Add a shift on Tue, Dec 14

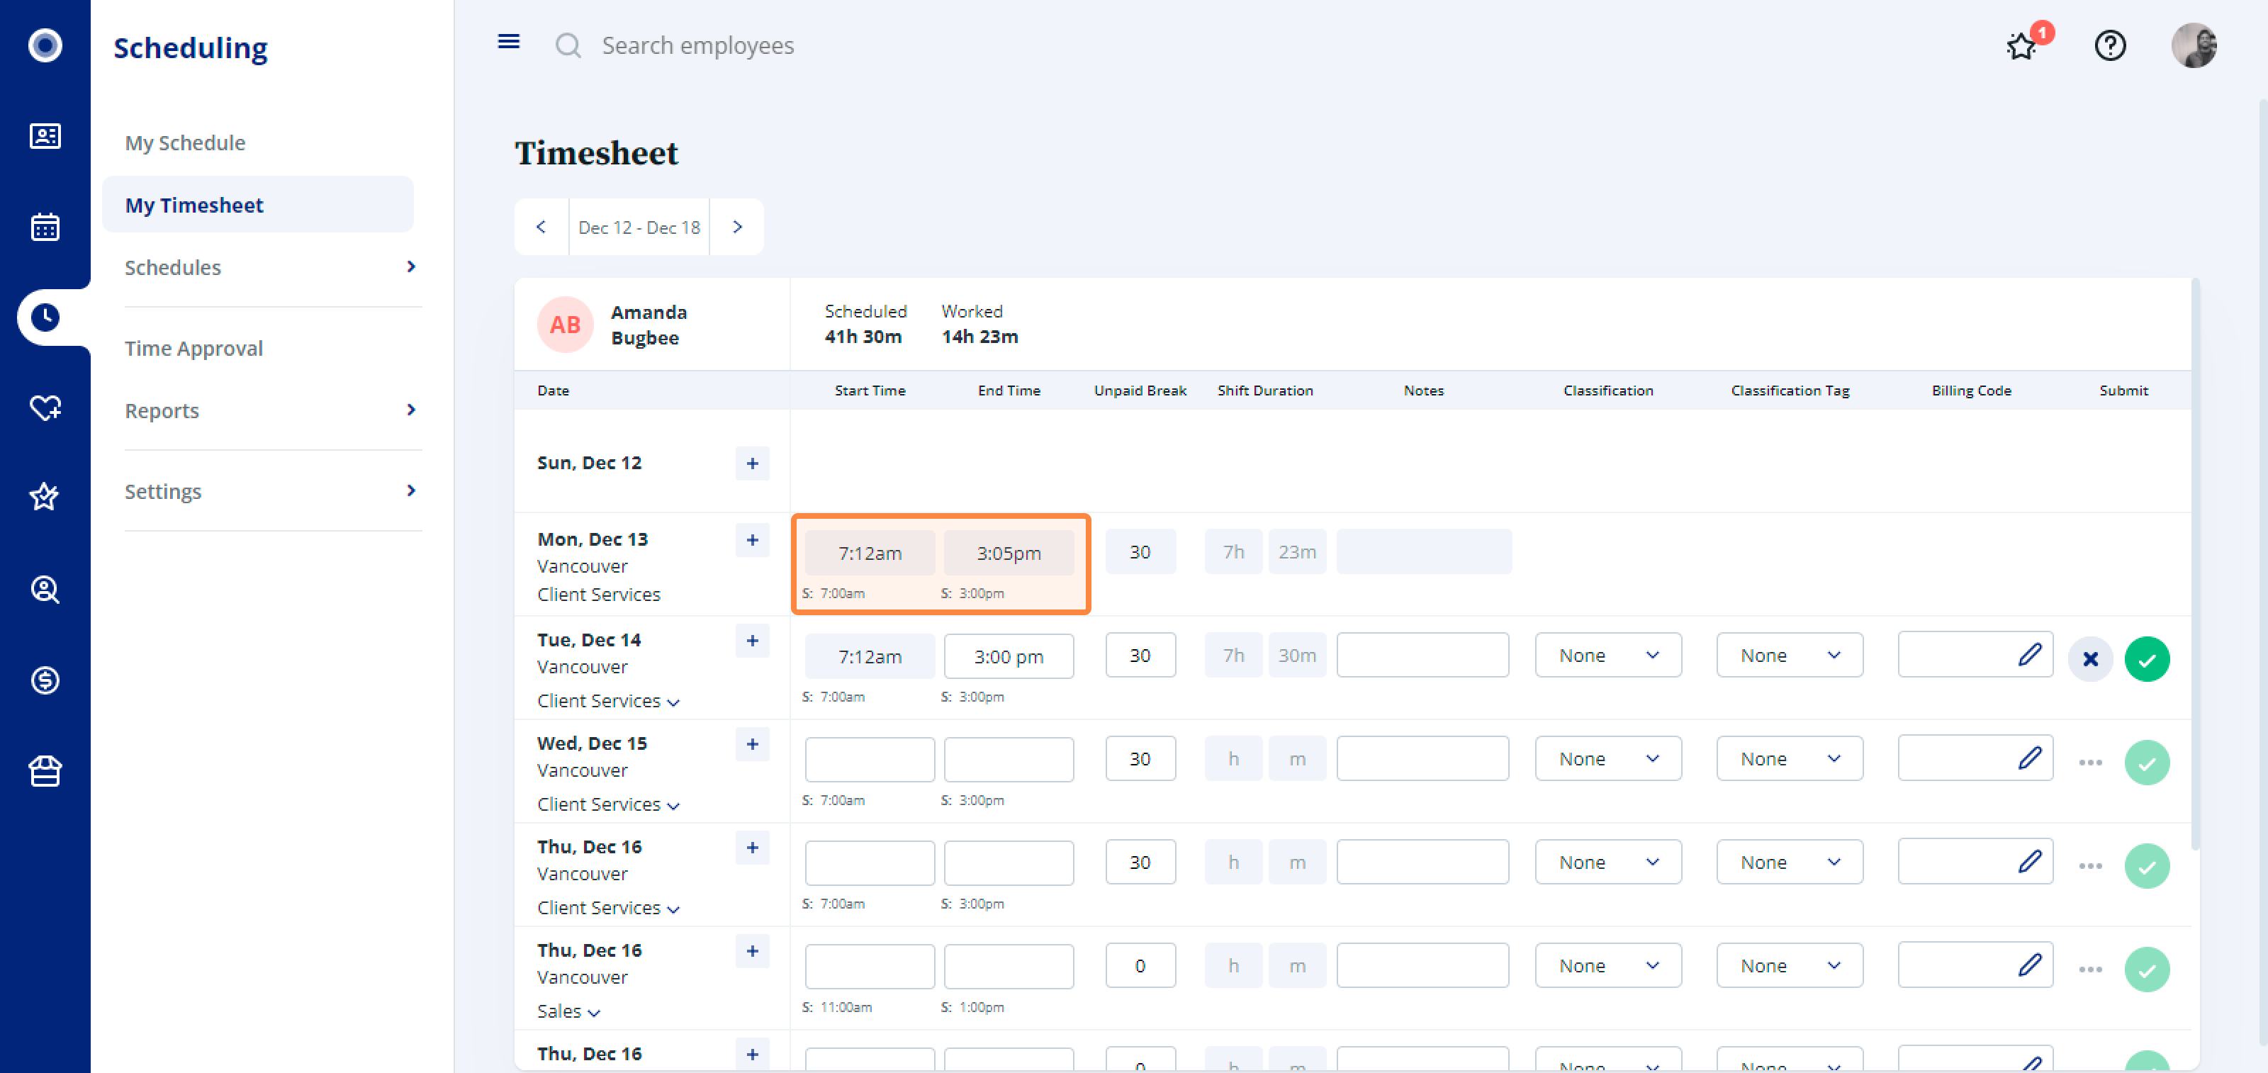coord(752,641)
